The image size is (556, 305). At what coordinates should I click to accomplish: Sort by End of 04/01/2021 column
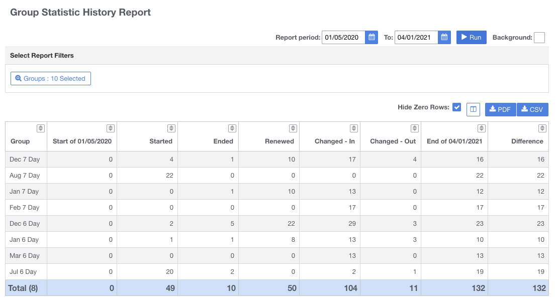click(482, 128)
